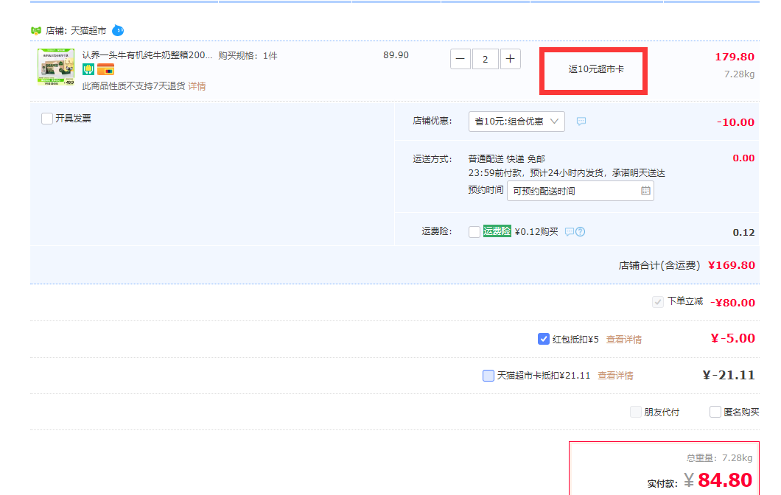Click the quantity input field

[x=485, y=59]
